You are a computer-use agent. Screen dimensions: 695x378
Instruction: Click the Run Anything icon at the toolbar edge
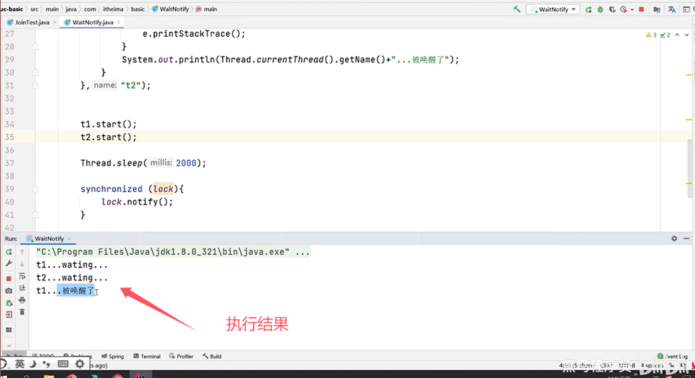pyautogui.click(x=686, y=9)
